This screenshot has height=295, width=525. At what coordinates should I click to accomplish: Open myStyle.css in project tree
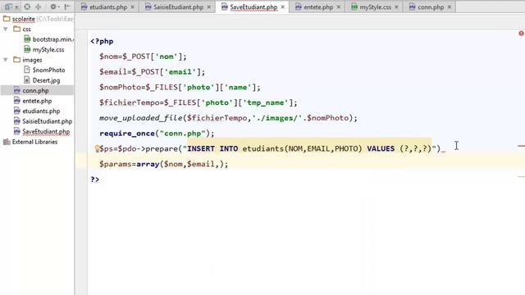click(48, 50)
